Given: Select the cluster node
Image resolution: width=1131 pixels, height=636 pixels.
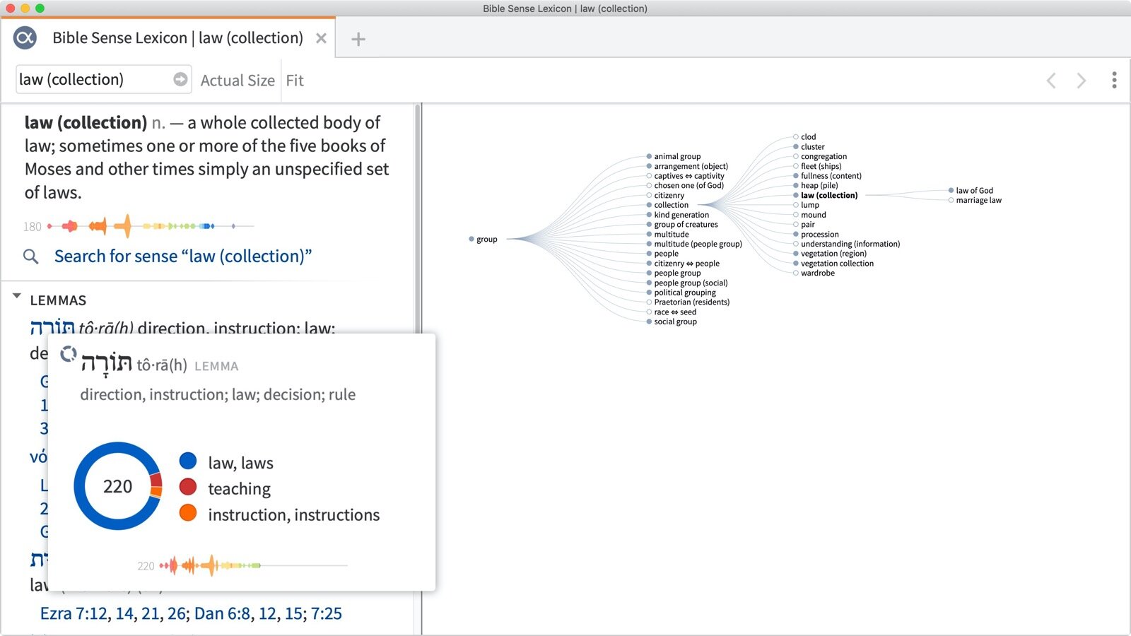Looking at the screenshot, I should click(x=809, y=147).
